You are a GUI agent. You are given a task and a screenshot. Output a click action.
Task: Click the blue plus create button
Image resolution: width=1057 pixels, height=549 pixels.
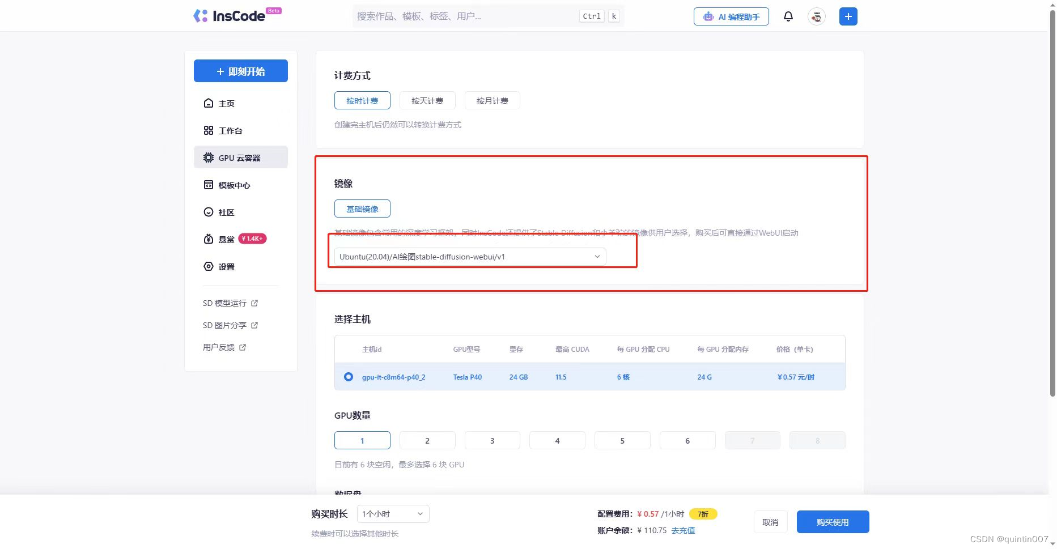point(848,16)
